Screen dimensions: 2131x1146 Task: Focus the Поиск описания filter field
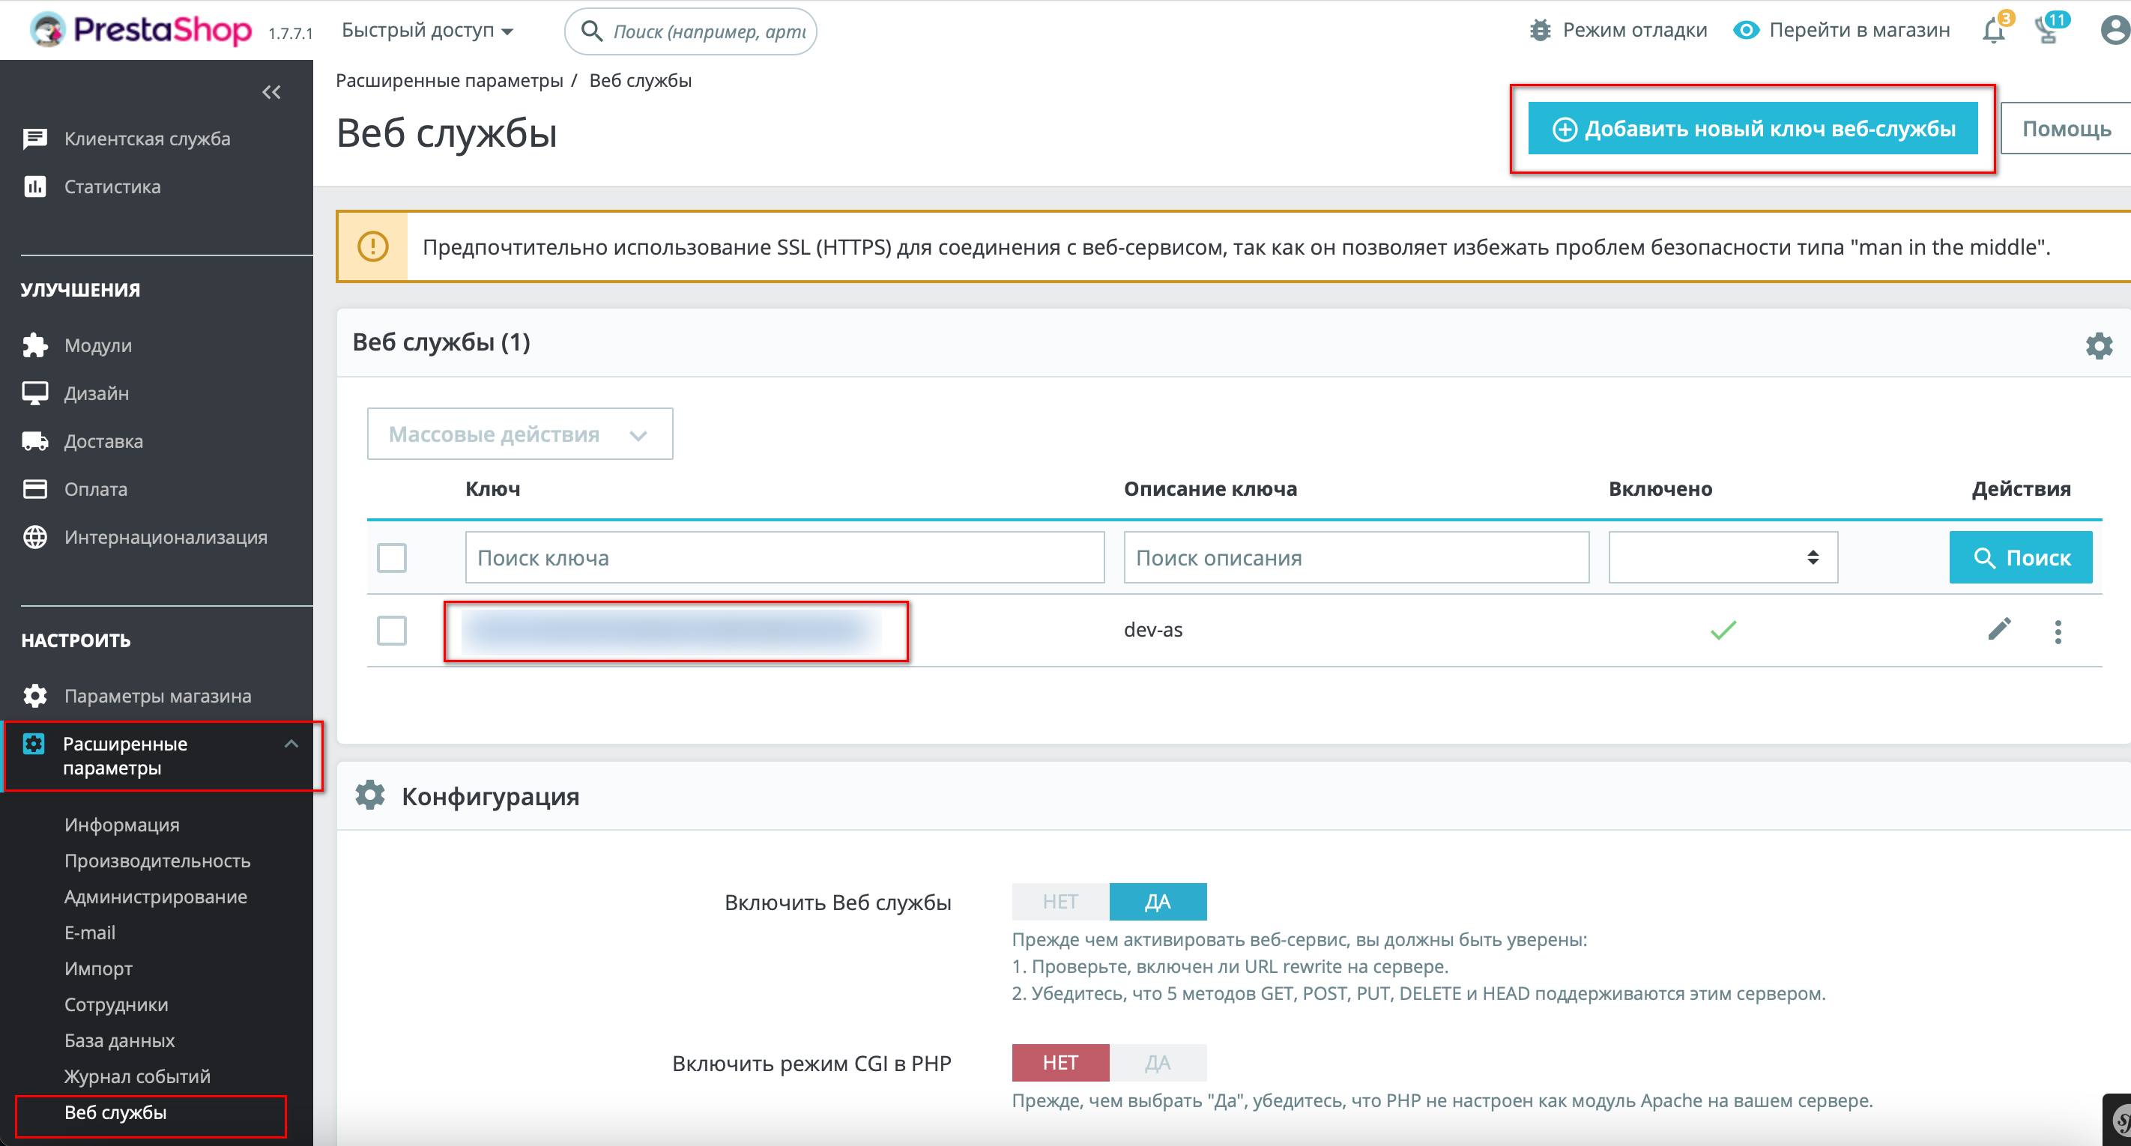point(1356,557)
